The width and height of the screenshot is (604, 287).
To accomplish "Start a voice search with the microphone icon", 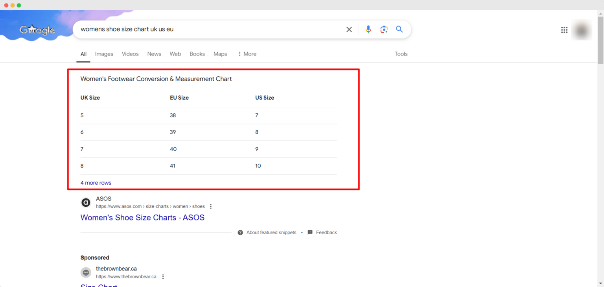I will coord(368,29).
